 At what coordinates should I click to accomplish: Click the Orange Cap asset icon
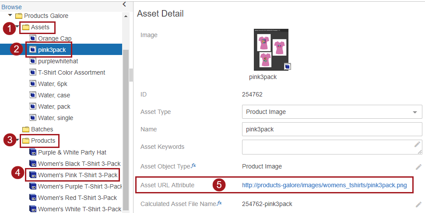tap(32, 38)
